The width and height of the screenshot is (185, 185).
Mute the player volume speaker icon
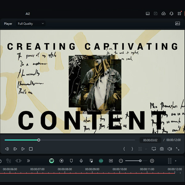pyautogui.click(x=170, y=149)
